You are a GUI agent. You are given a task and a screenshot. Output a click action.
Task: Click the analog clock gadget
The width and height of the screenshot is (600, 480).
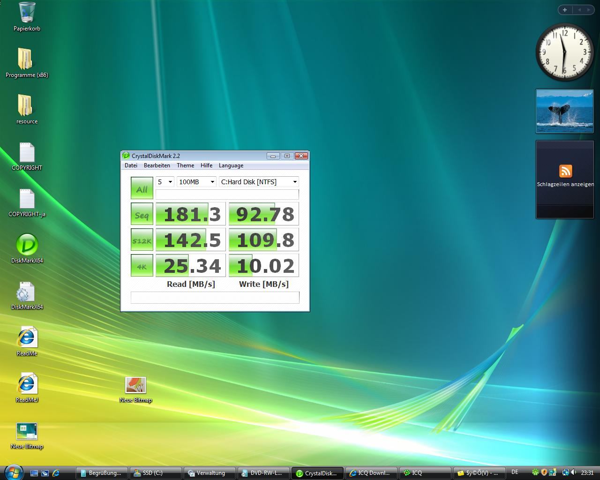[564, 52]
